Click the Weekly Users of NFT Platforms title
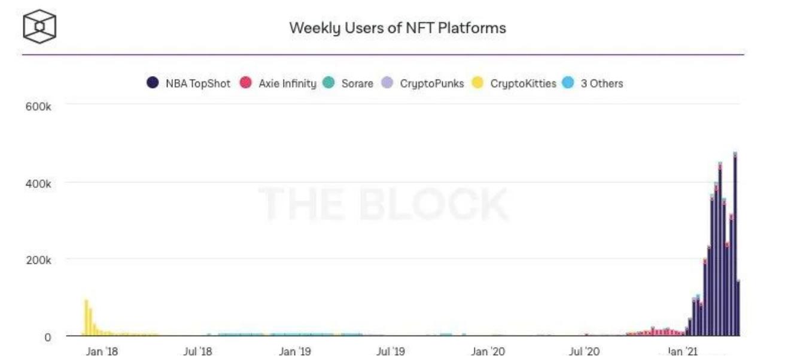Viewport: 788px width, 356px height. [397, 28]
